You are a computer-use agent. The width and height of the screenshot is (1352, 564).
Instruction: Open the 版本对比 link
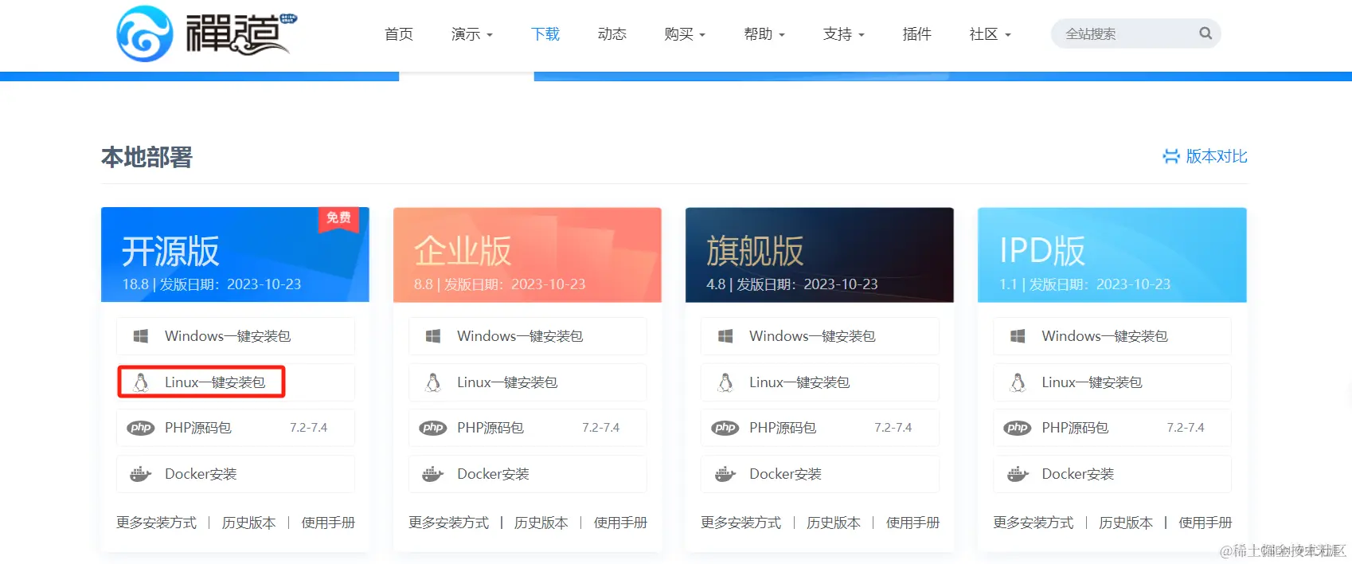coord(1205,156)
